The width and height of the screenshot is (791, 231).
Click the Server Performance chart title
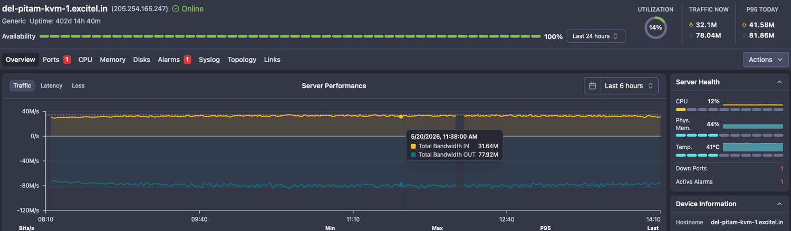pyautogui.click(x=334, y=86)
